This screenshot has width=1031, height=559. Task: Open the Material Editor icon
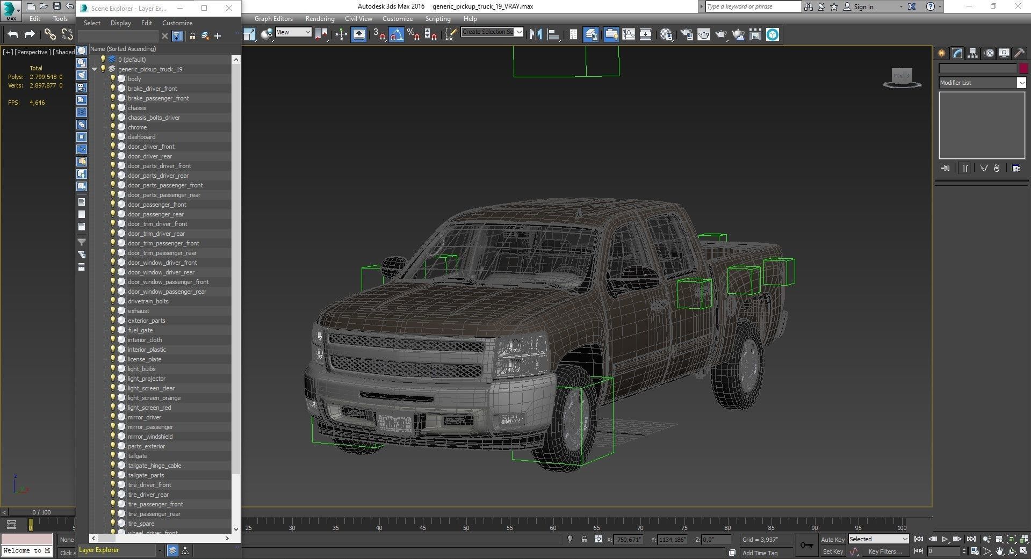667,34
